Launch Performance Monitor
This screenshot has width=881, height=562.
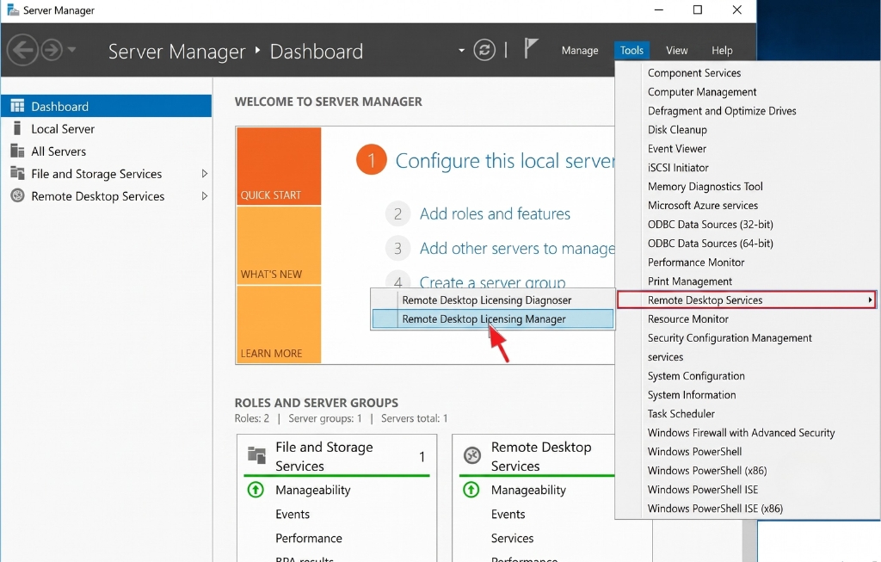pos(695,262)
